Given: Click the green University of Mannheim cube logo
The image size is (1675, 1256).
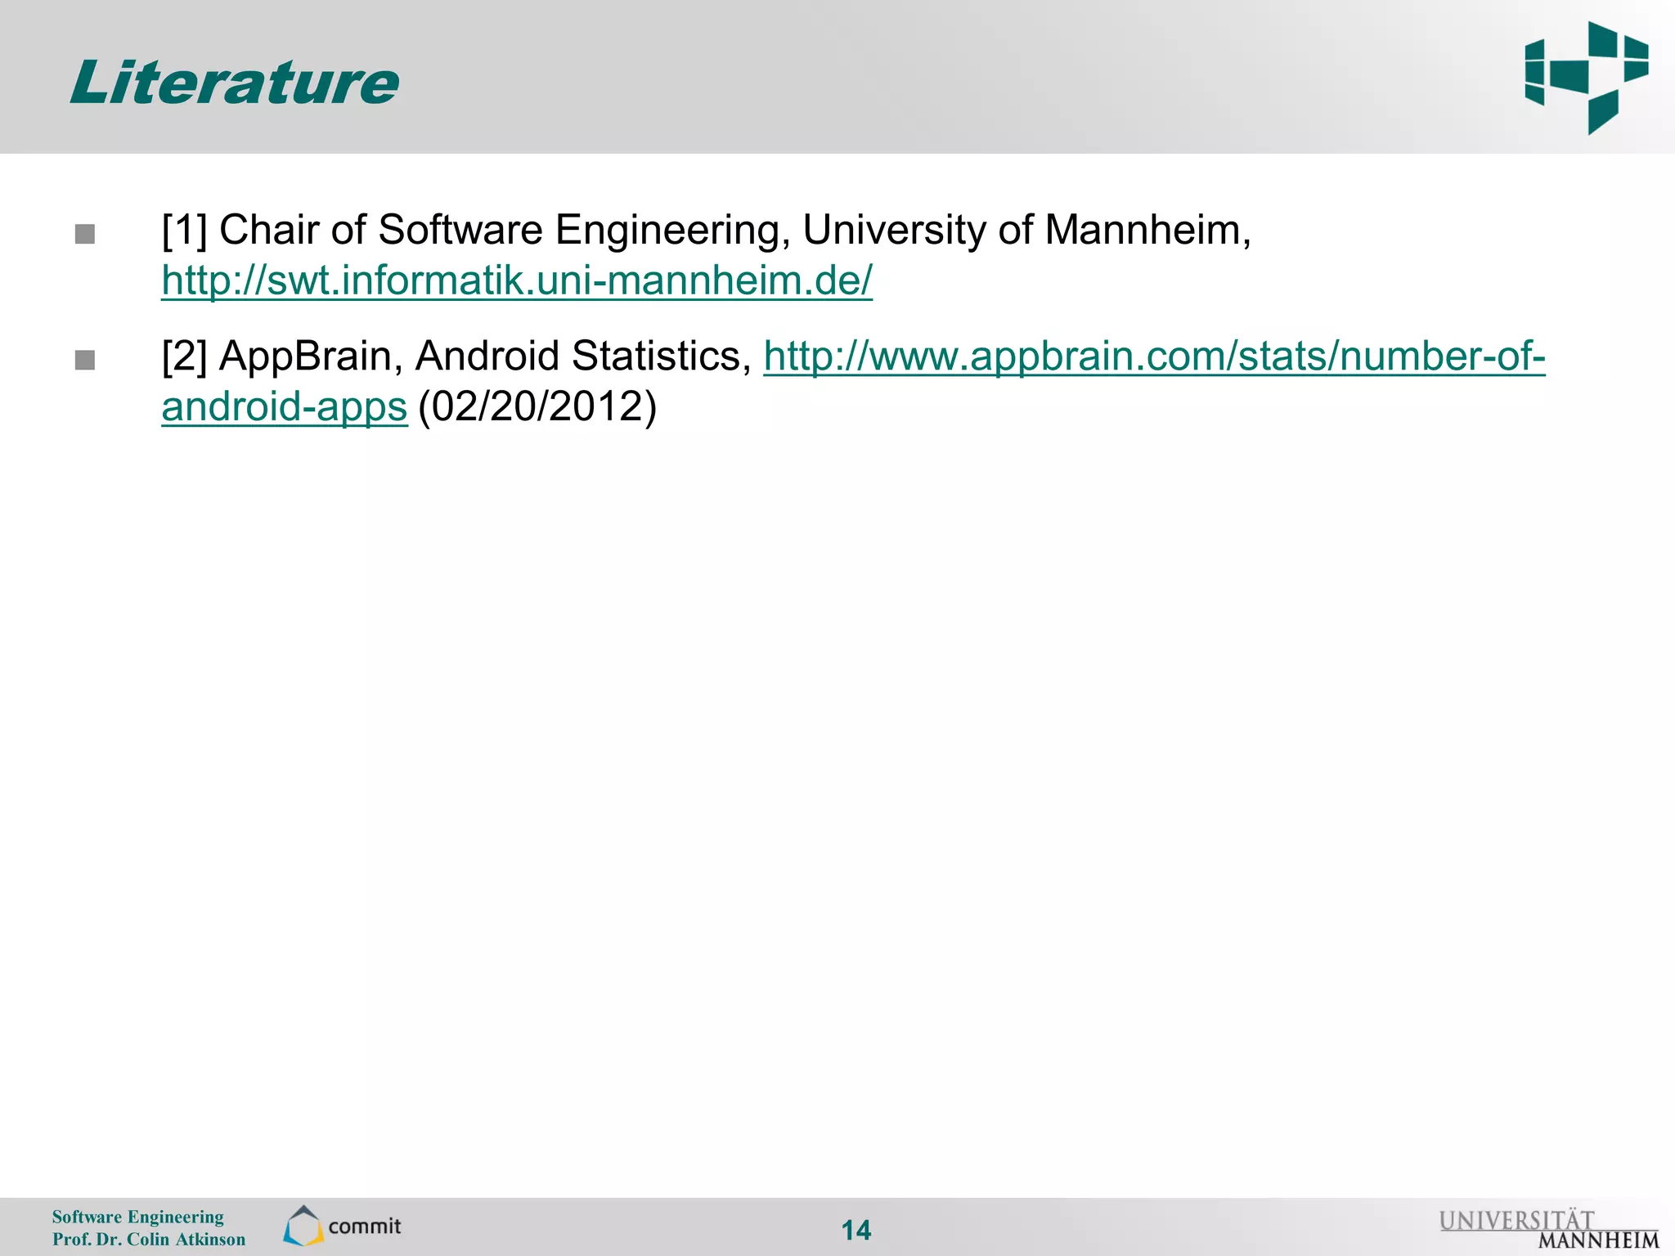Looking at the screenshot, I should pos(1586,78).
